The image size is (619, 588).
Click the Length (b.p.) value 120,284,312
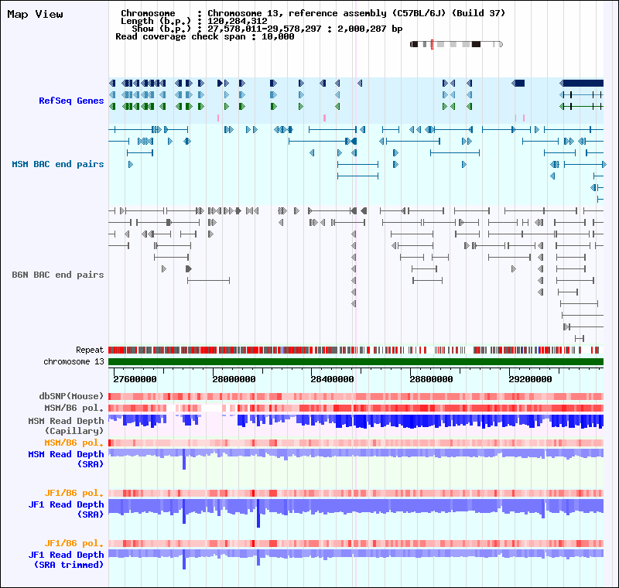pos(238,22)
